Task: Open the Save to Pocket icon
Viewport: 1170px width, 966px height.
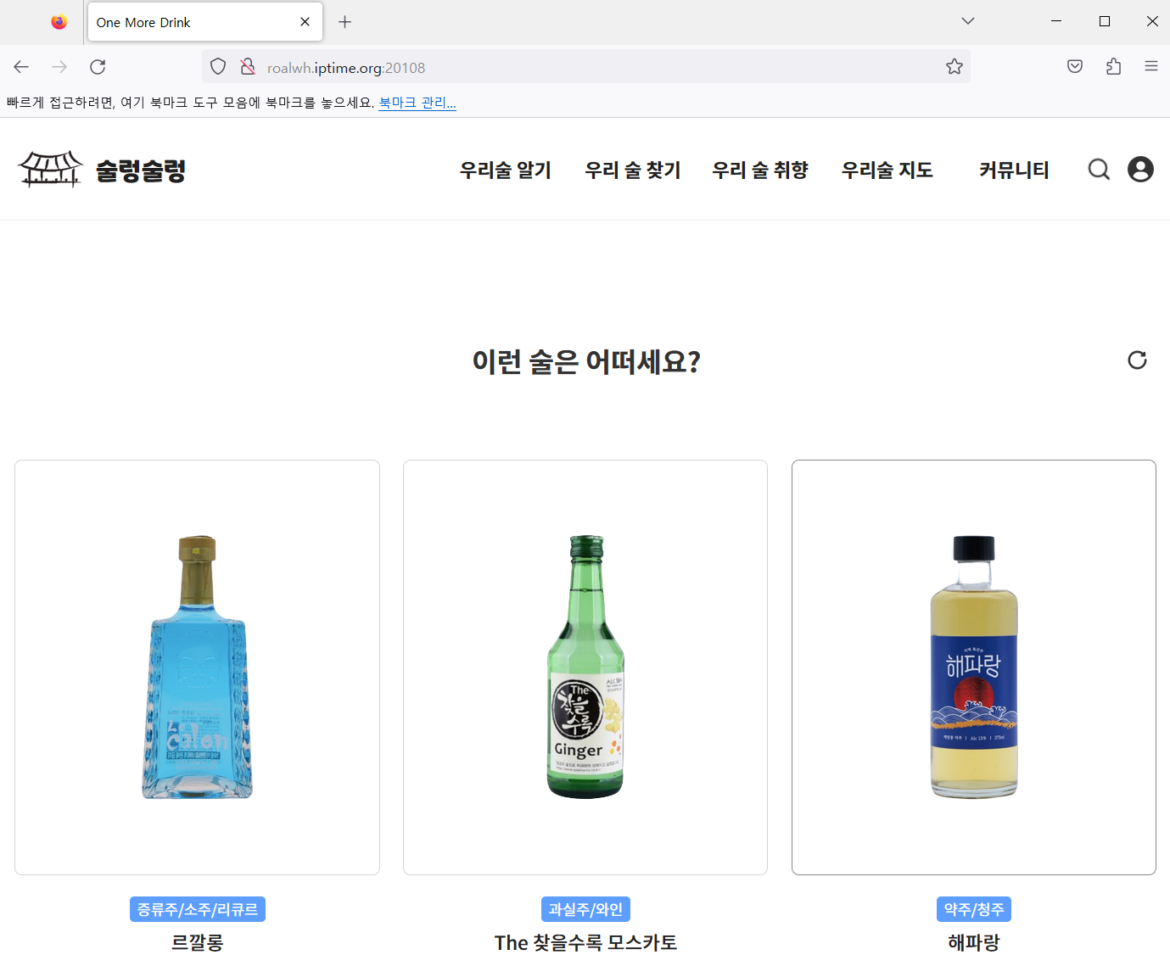Action: 1075,67
